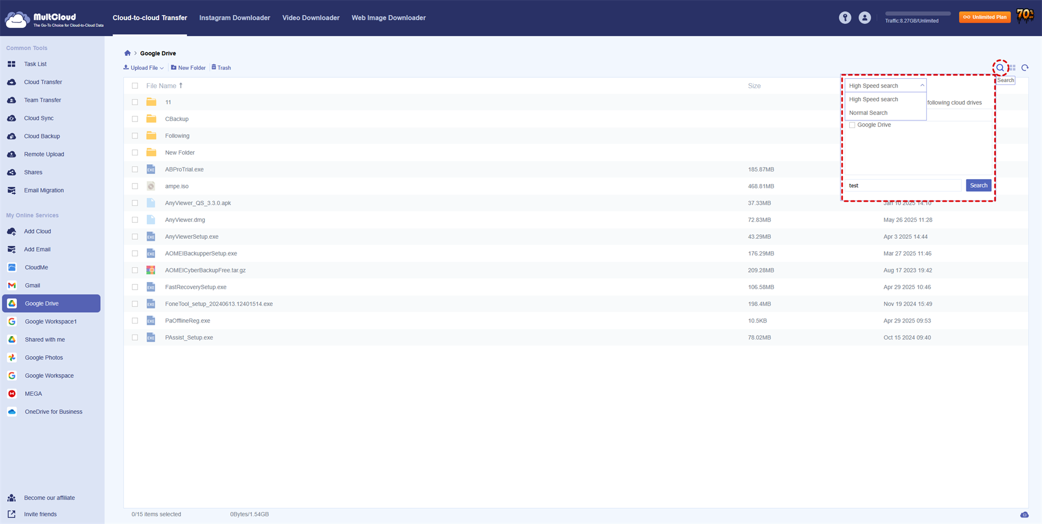
Task: Open the MultCloud logo home link
Action: point(54,19)
